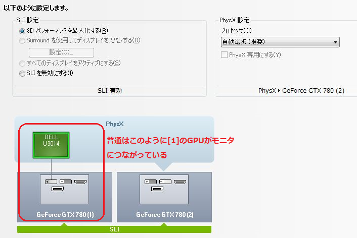Select 3D パフォーマンスを最大化する radio button

point(22,31)
